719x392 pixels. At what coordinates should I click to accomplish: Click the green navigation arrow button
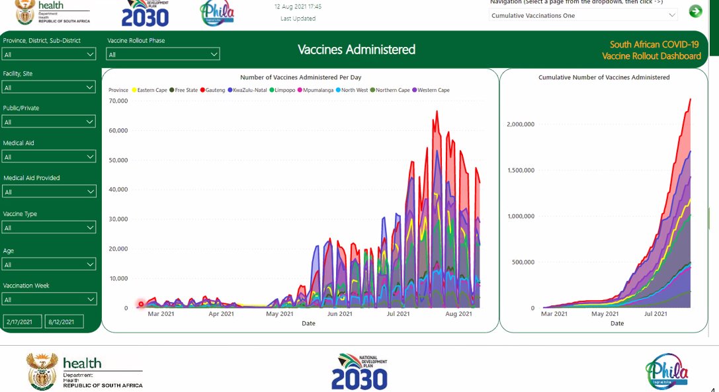[x=695, y=11]
